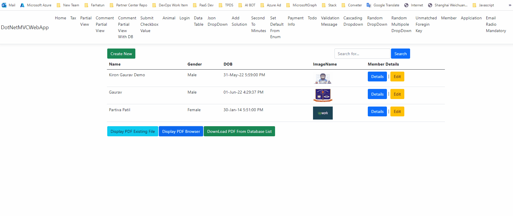Open the Google Translate bookmark
Screen dimensions: 513x216
(383, 5)
